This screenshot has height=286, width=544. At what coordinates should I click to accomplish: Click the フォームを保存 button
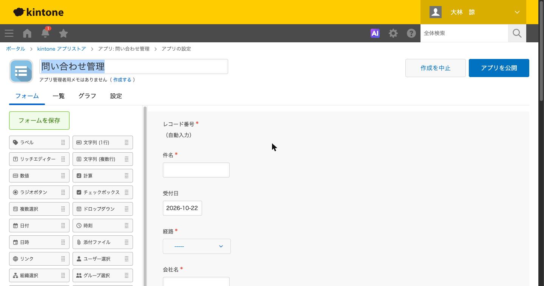[x=39, y=121]
